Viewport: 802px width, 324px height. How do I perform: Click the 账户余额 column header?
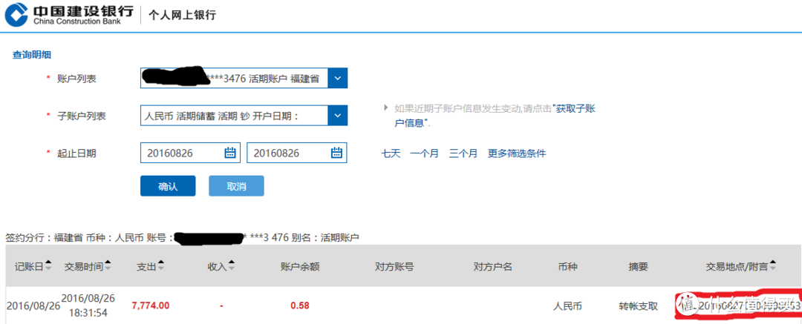tap(300, 266)
